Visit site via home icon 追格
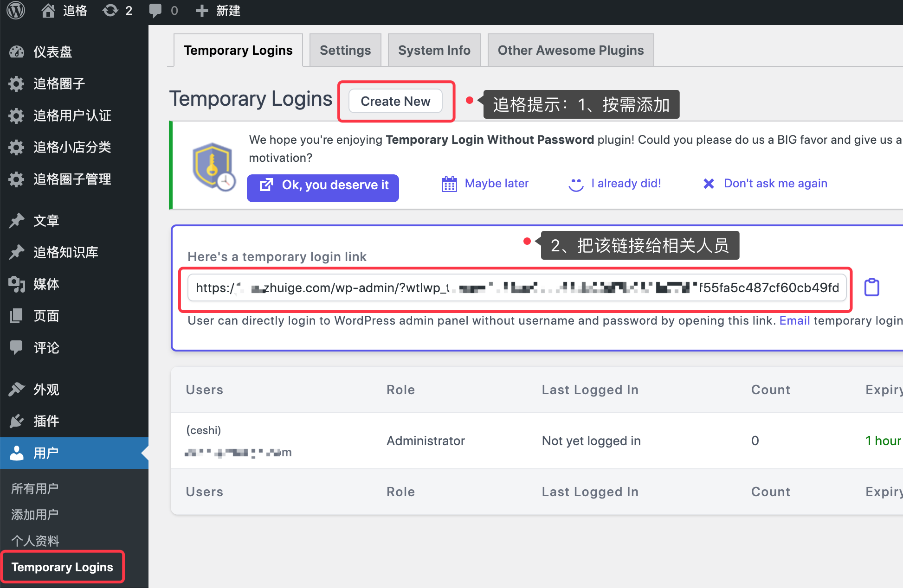This screenshot has height=588, width=903. [x=48, y=10]
